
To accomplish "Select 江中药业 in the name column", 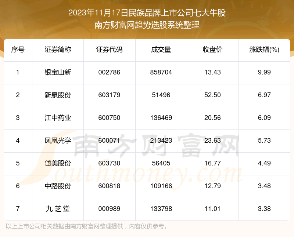I will coord(58,118).
